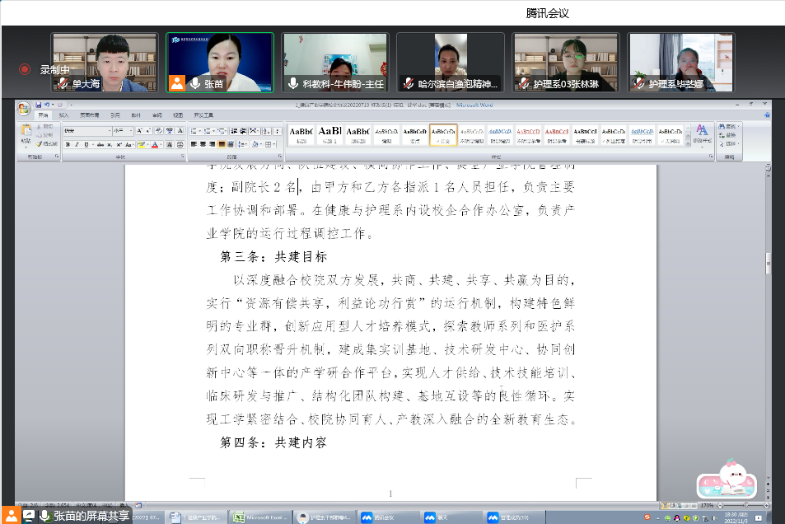Select 张苗's participant video thumbnail

coord(220,63)
